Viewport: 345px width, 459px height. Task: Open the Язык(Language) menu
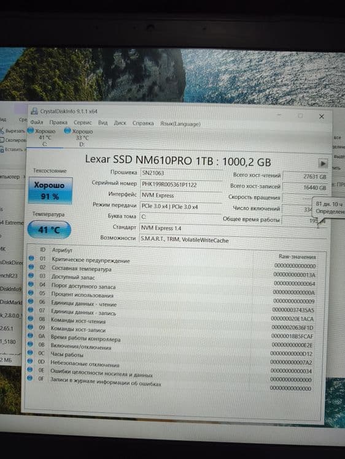[x=180, y=124]
